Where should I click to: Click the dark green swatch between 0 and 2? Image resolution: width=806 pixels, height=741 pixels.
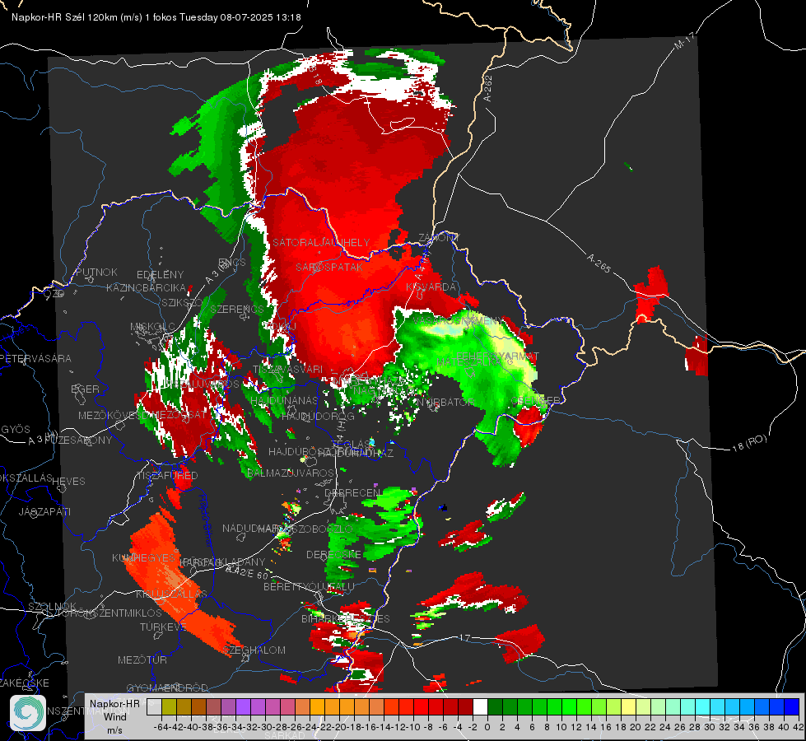[495, 707]
